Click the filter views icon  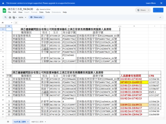click(x=14, y=17)
